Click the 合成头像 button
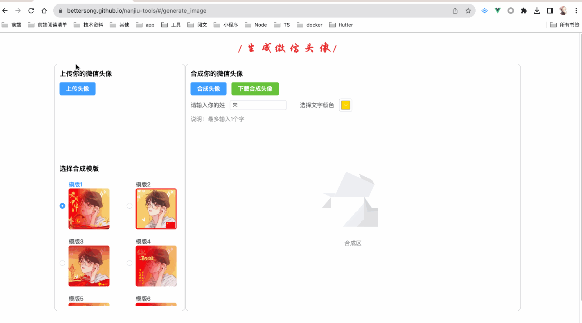Image resolution: width=582 pixels, height=323 pixels. click(208, 89)
